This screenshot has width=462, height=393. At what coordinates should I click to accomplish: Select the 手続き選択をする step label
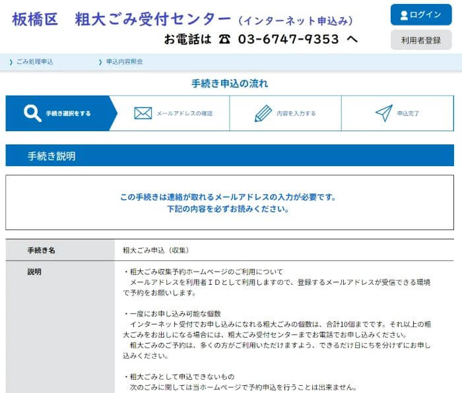coord(68,113)
